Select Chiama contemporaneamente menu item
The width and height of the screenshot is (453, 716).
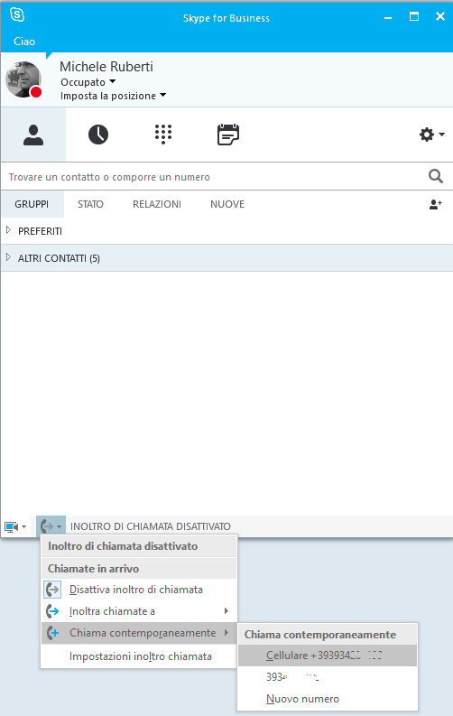click(139, 633)
